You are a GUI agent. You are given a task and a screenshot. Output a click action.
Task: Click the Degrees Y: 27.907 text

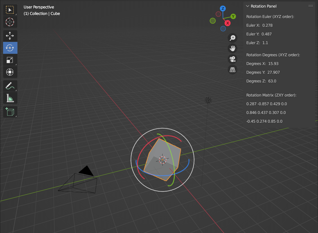click(x=263, y=72)
